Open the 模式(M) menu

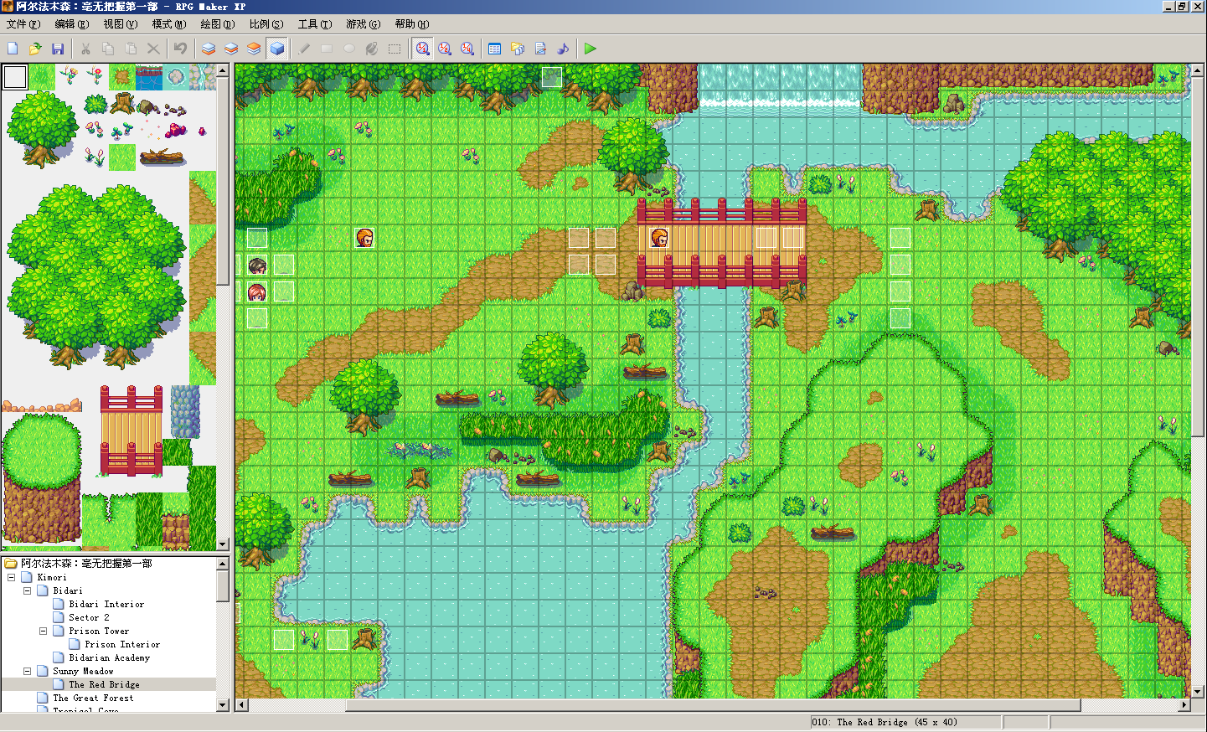tap(169, 24)
